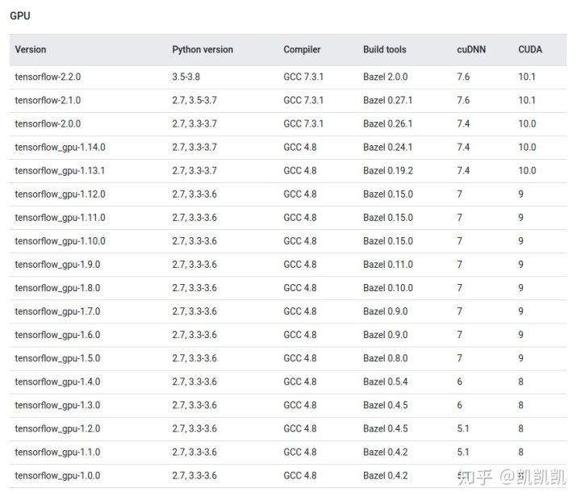
Task: Select the tensorflow-2.0.0 version cell
Action: [48, 123]
